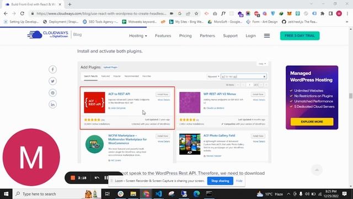The width and height of the screenshot is (353, 199).
Task: Click Explore More on hosting ad
Action: point(312,122)
